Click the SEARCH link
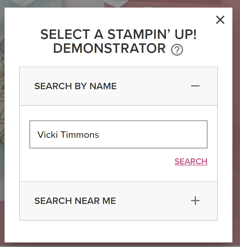The width and height of the screenshot is (240, 247). click(x=191, y=161)
